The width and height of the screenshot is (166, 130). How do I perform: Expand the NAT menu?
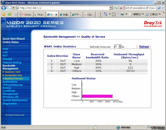click(x=5, y=56)
